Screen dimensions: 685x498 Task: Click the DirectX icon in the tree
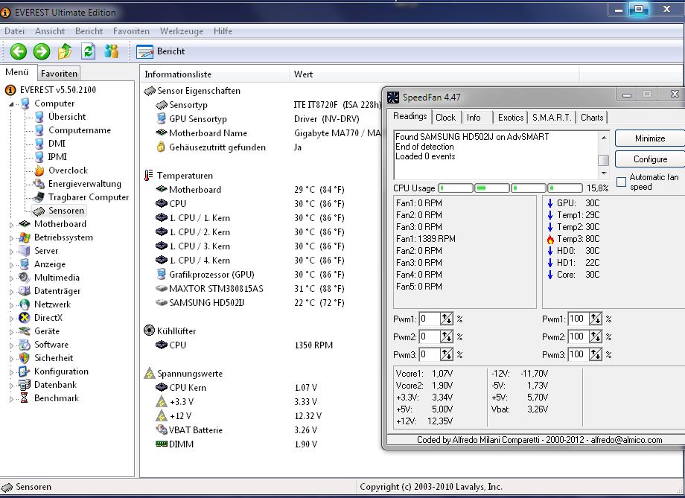[25, 318]
